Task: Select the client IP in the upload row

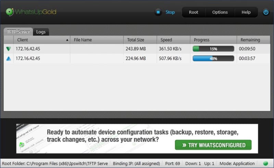Action: coord(28,59)
